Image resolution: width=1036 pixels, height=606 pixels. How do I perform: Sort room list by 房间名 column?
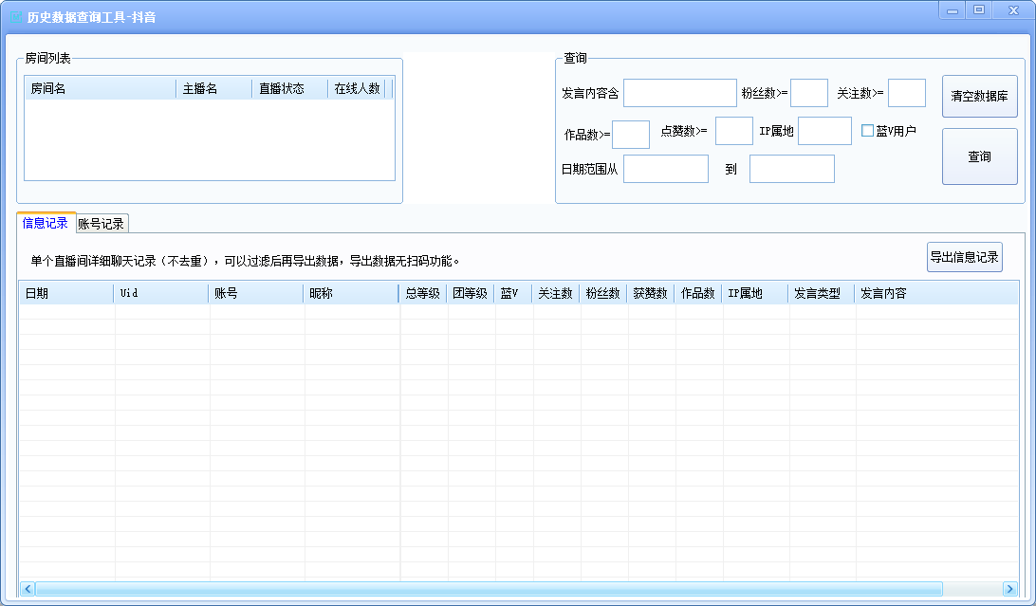[x=101, y=88]
